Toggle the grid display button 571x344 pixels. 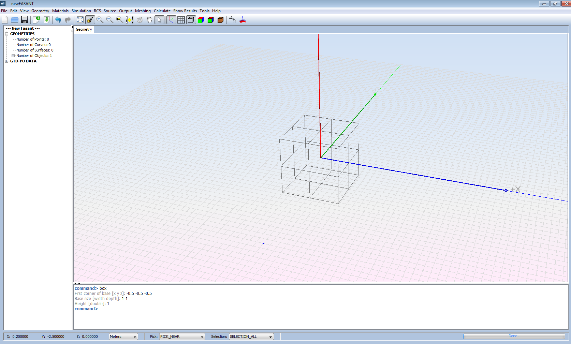pyautogui.click(x=181, y=20)
